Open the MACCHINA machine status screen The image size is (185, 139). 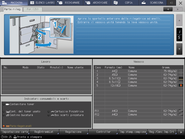click(x=14, y=3)
